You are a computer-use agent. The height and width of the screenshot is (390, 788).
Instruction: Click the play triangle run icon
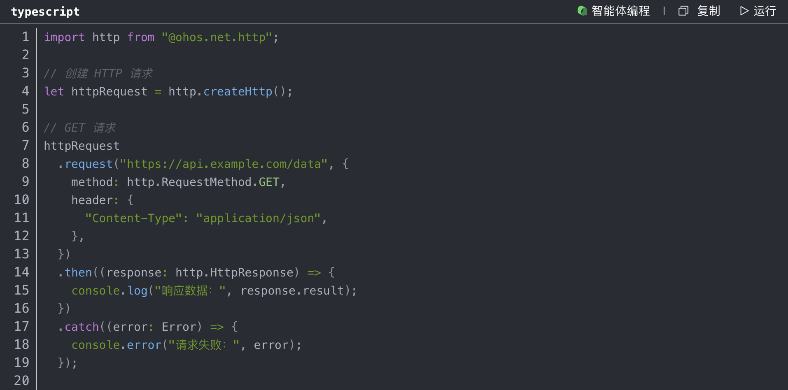click(x=744, y=11)
